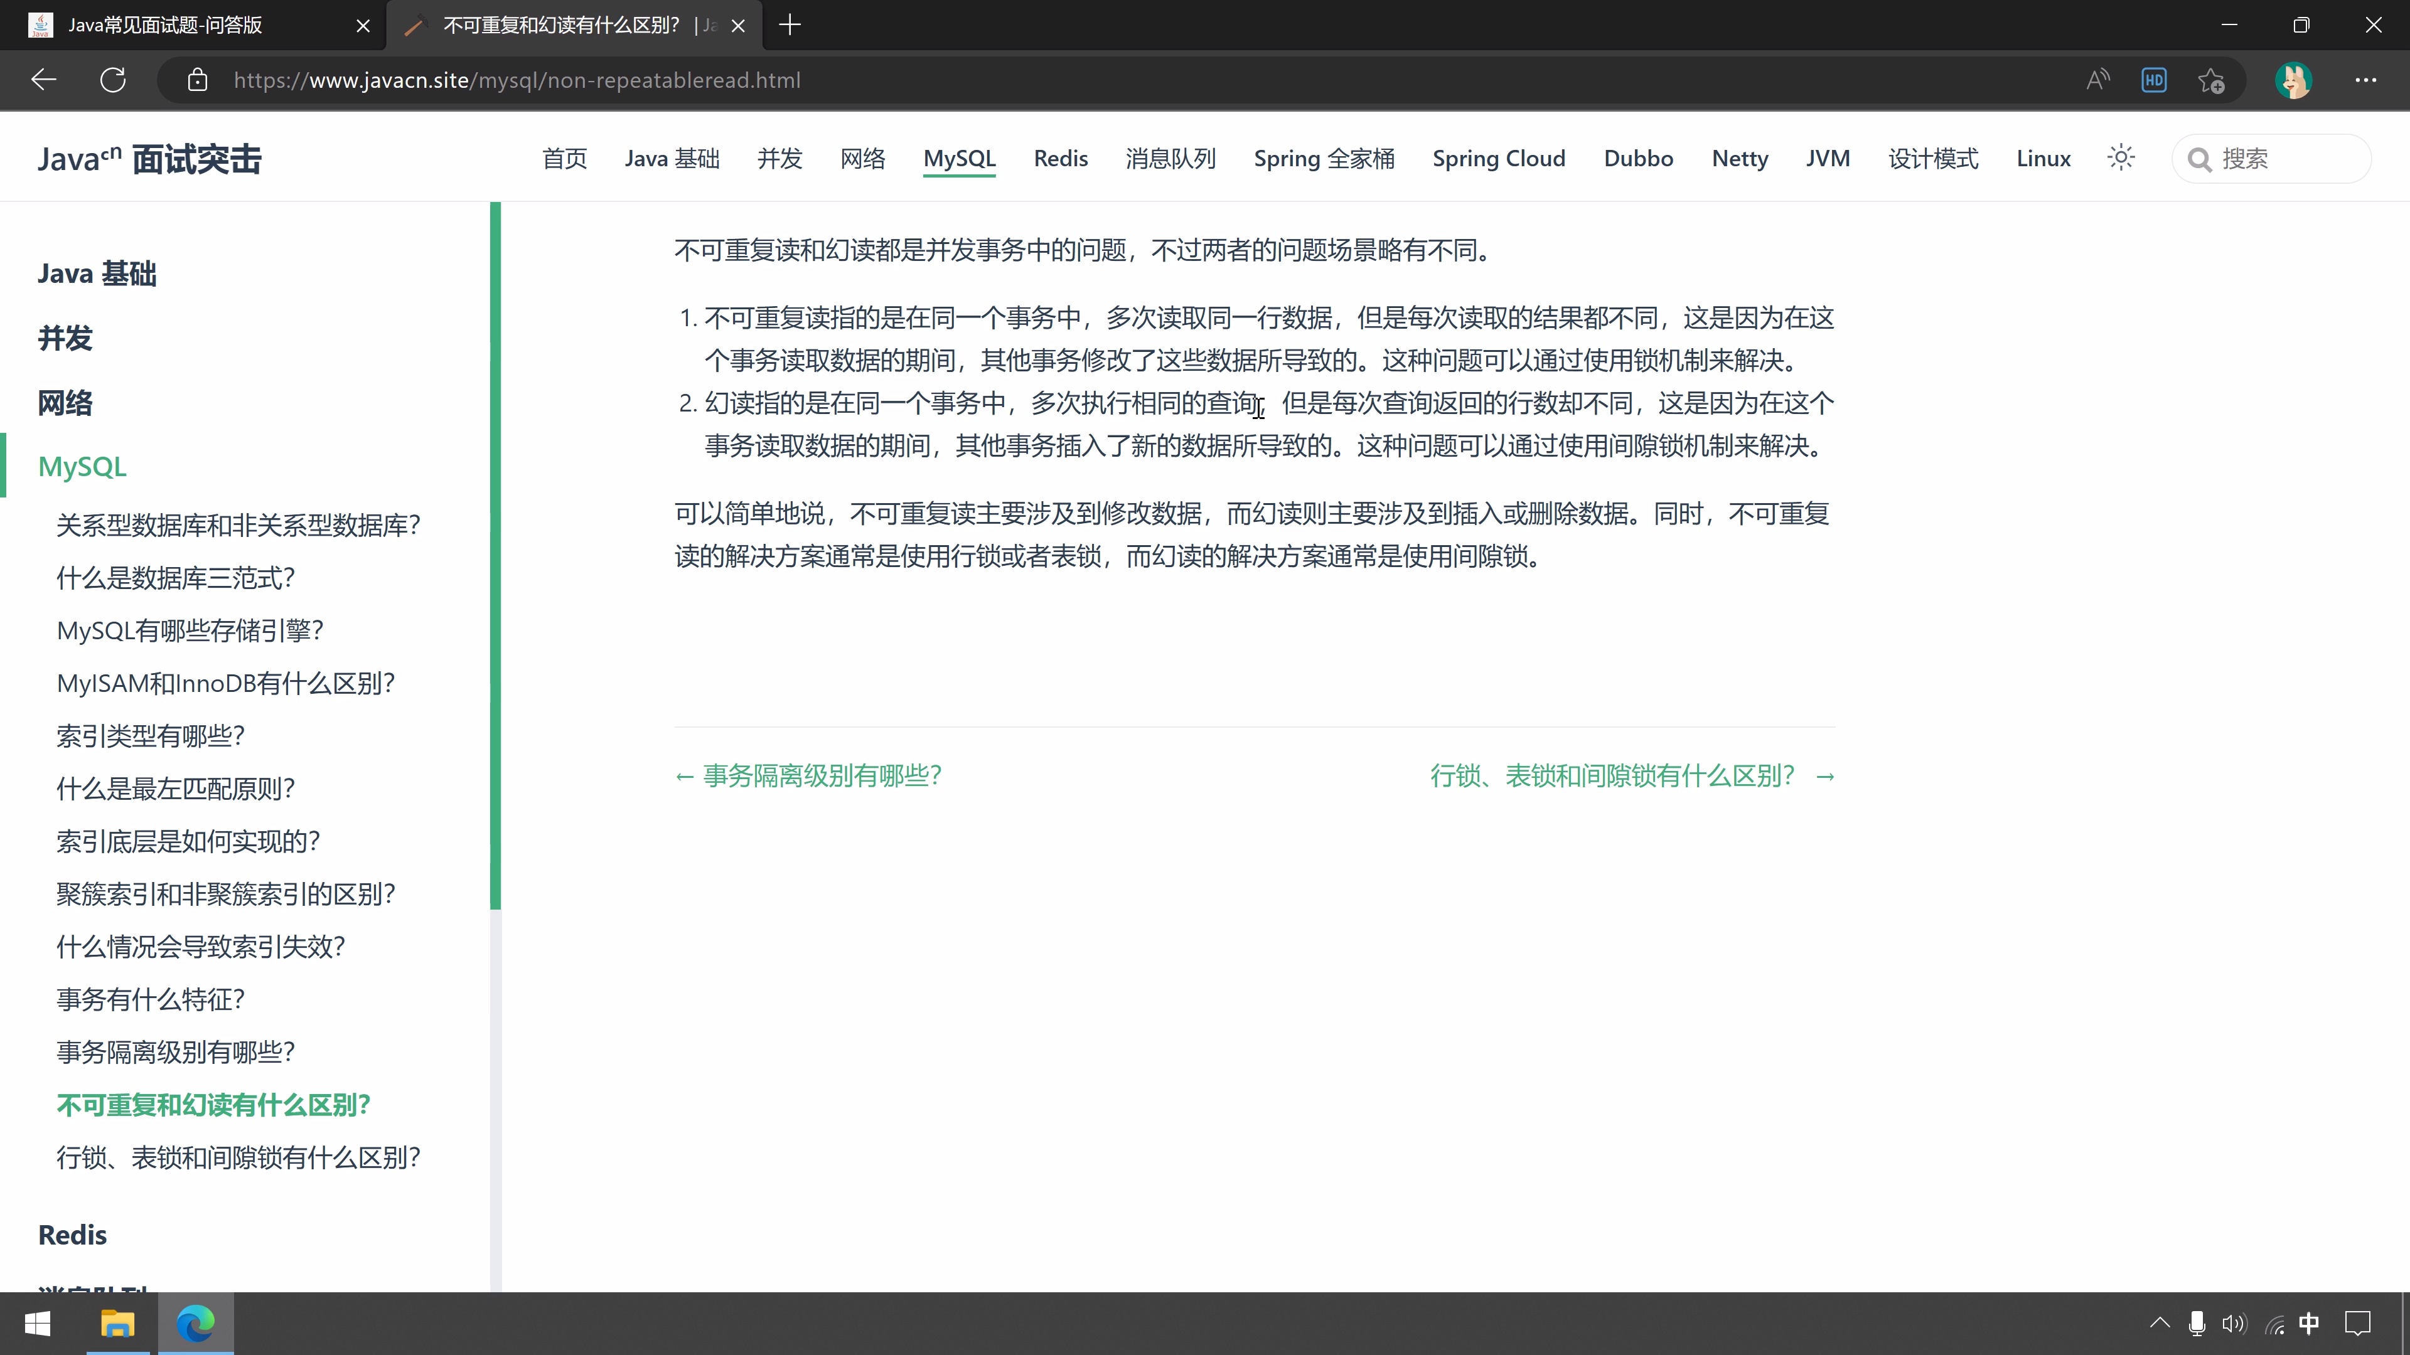Click inside the 搜索 search input field
2410x1355 pixels.
pyautogui.click(x=2283, y=158)
